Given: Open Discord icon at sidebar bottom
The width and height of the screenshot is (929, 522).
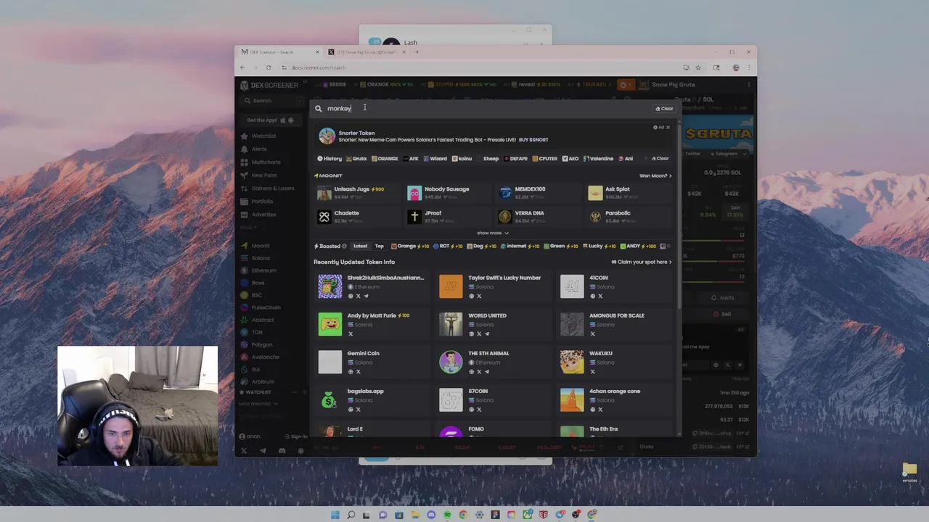Looking at the screenshot, I should (282, 451).
